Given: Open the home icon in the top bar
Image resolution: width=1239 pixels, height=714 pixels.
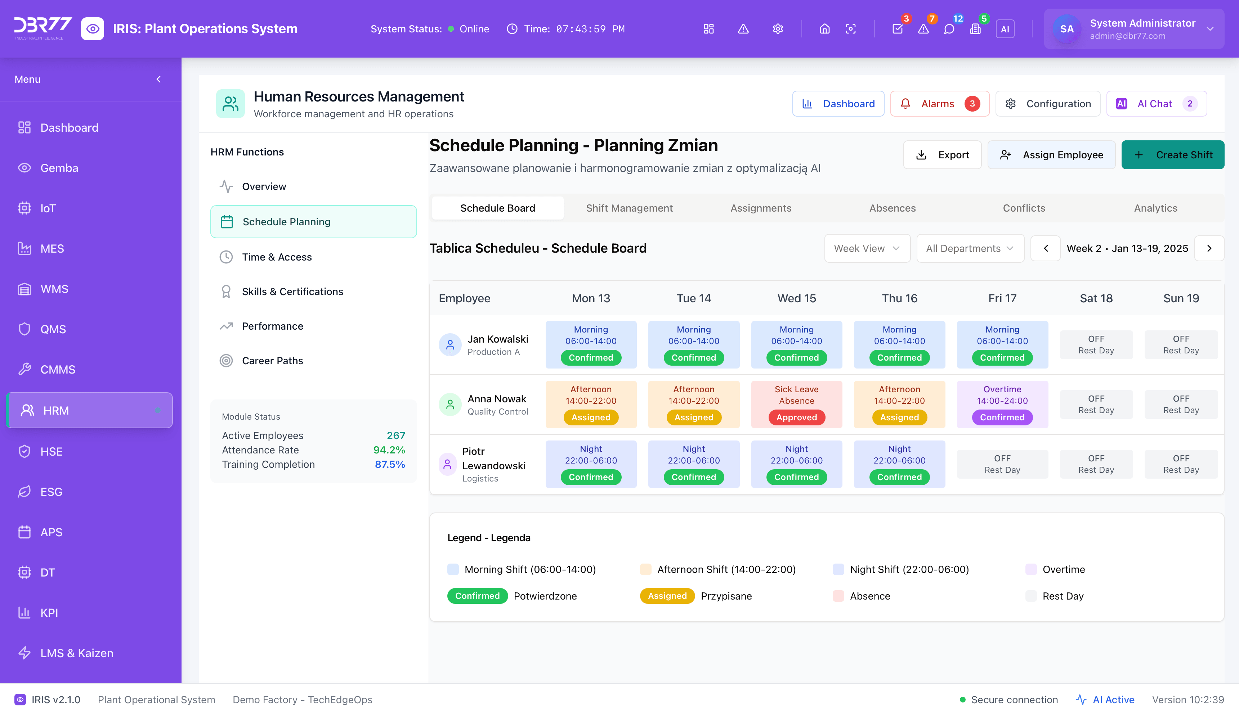Looking at the screenshot, I should point(824,28).
